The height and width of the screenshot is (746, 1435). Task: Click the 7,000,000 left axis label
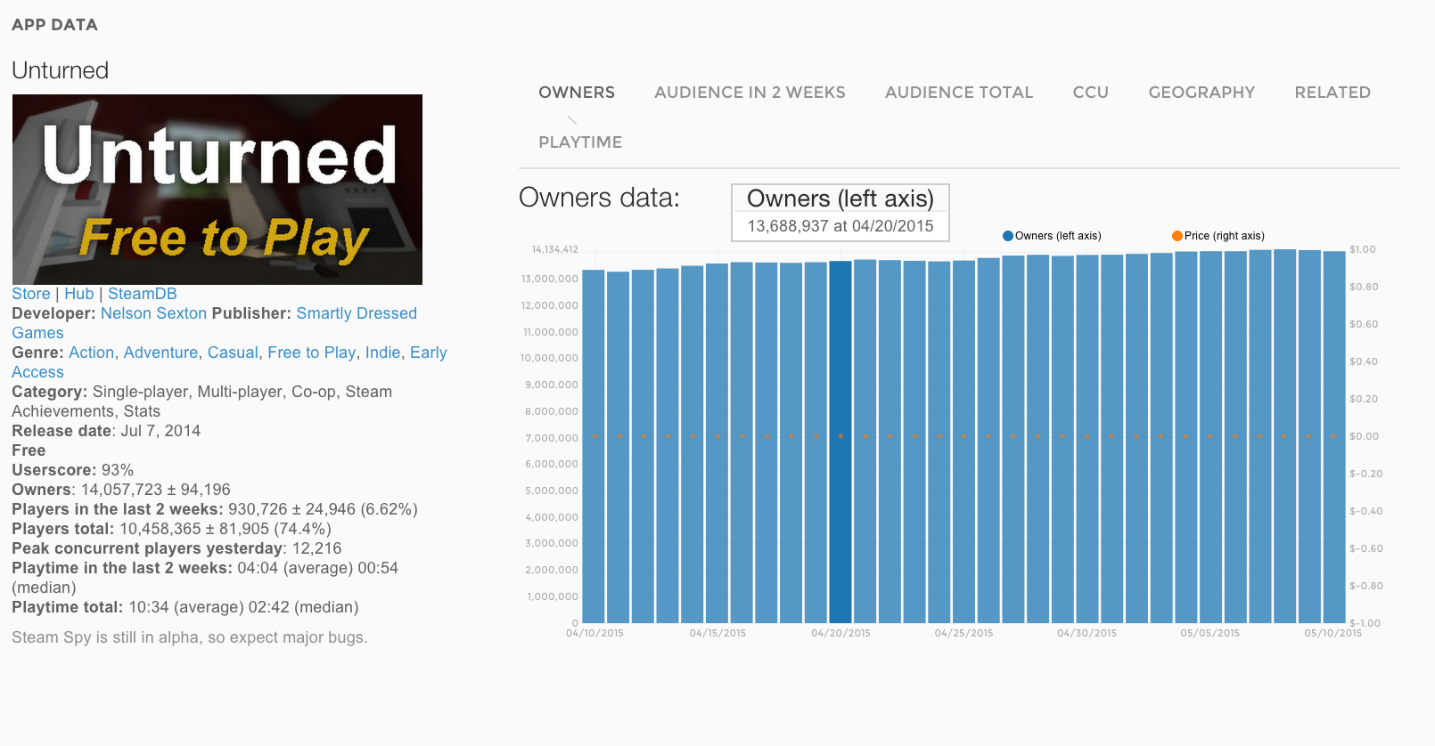552,438
